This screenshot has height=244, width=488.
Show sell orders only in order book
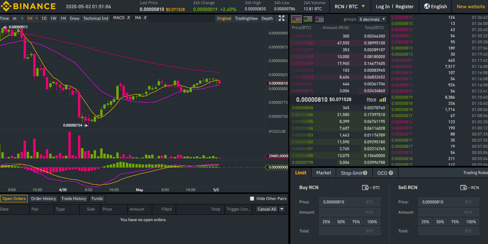[x=319, y=19]
